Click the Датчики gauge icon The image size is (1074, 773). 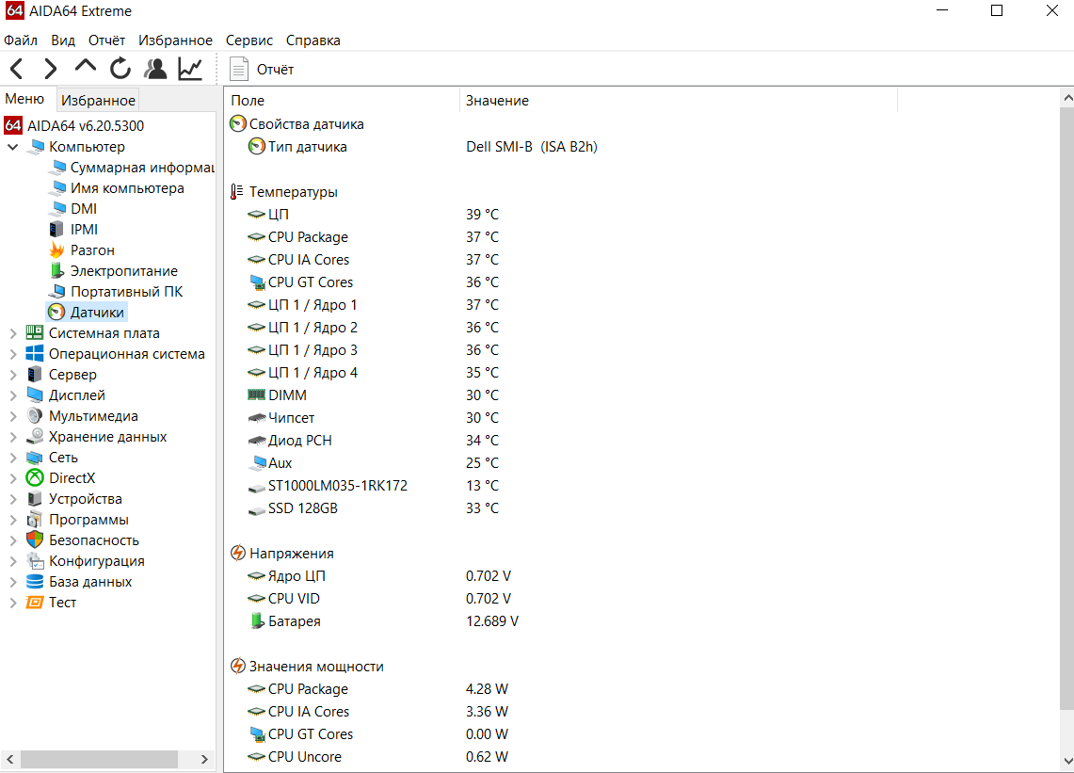click(56, 313)
